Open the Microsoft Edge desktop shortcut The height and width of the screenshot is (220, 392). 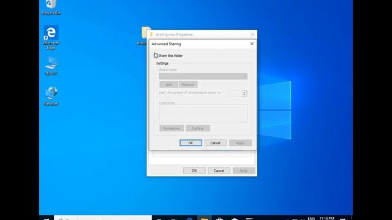51,37
